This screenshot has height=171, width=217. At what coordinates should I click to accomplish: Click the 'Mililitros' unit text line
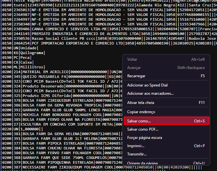32,67
